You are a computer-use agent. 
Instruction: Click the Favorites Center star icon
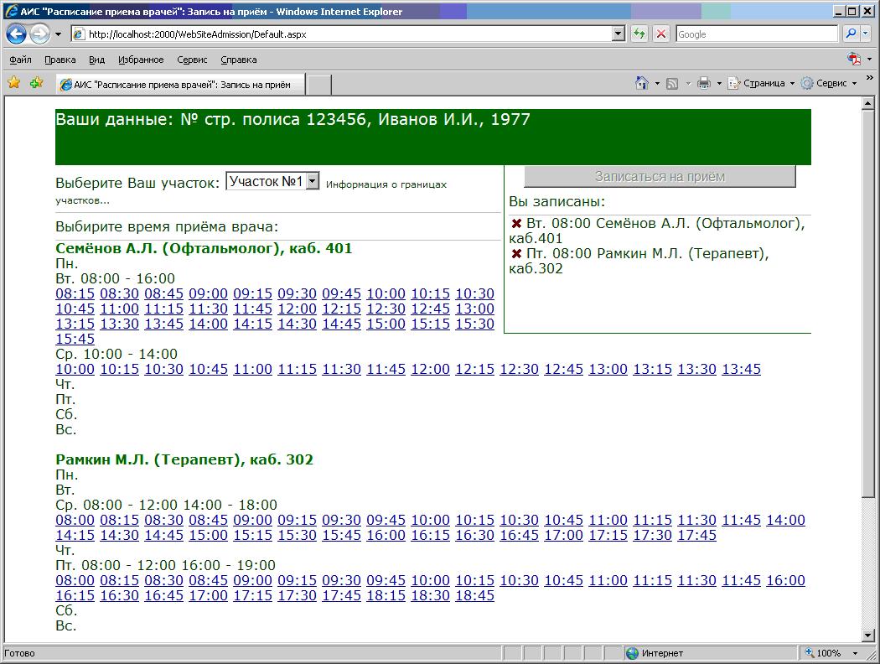(14, 83)
